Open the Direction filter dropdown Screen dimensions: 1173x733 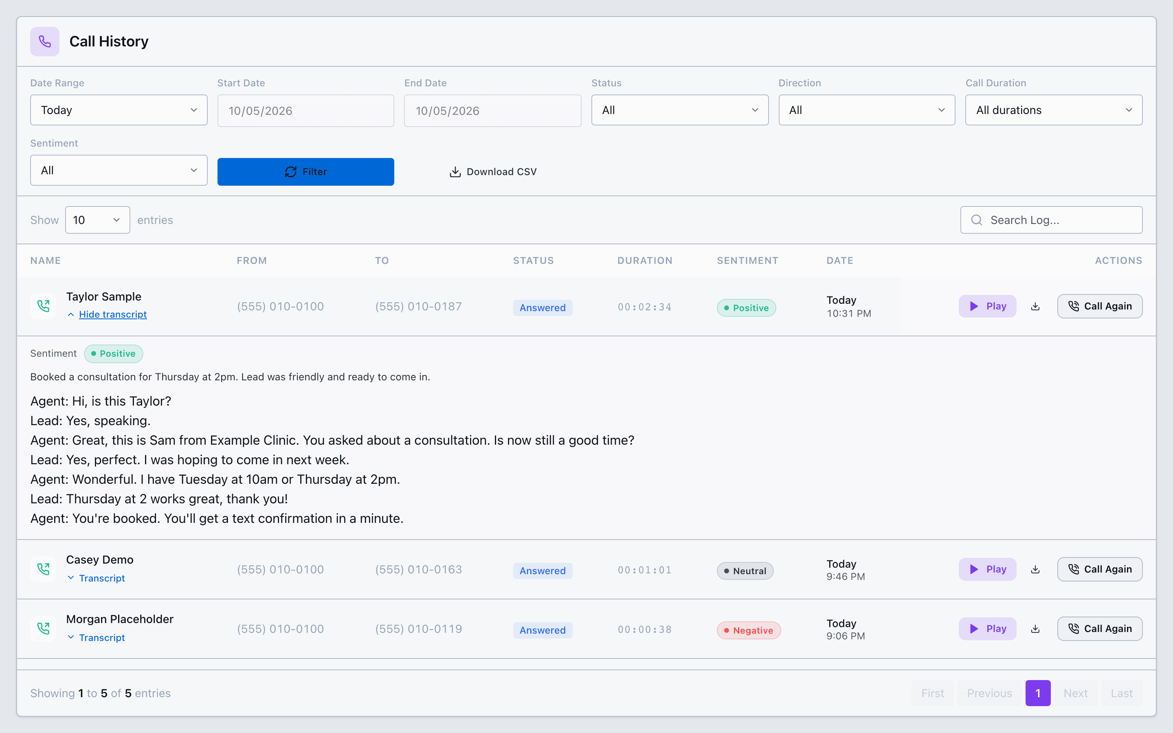click(867, 110)
